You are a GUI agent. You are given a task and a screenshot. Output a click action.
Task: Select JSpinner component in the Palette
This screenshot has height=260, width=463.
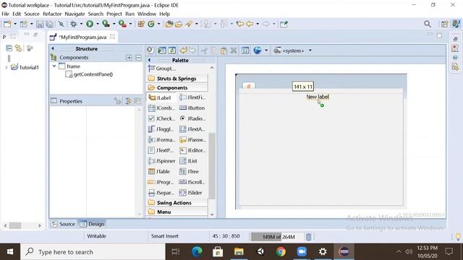[x=161, y=161]
